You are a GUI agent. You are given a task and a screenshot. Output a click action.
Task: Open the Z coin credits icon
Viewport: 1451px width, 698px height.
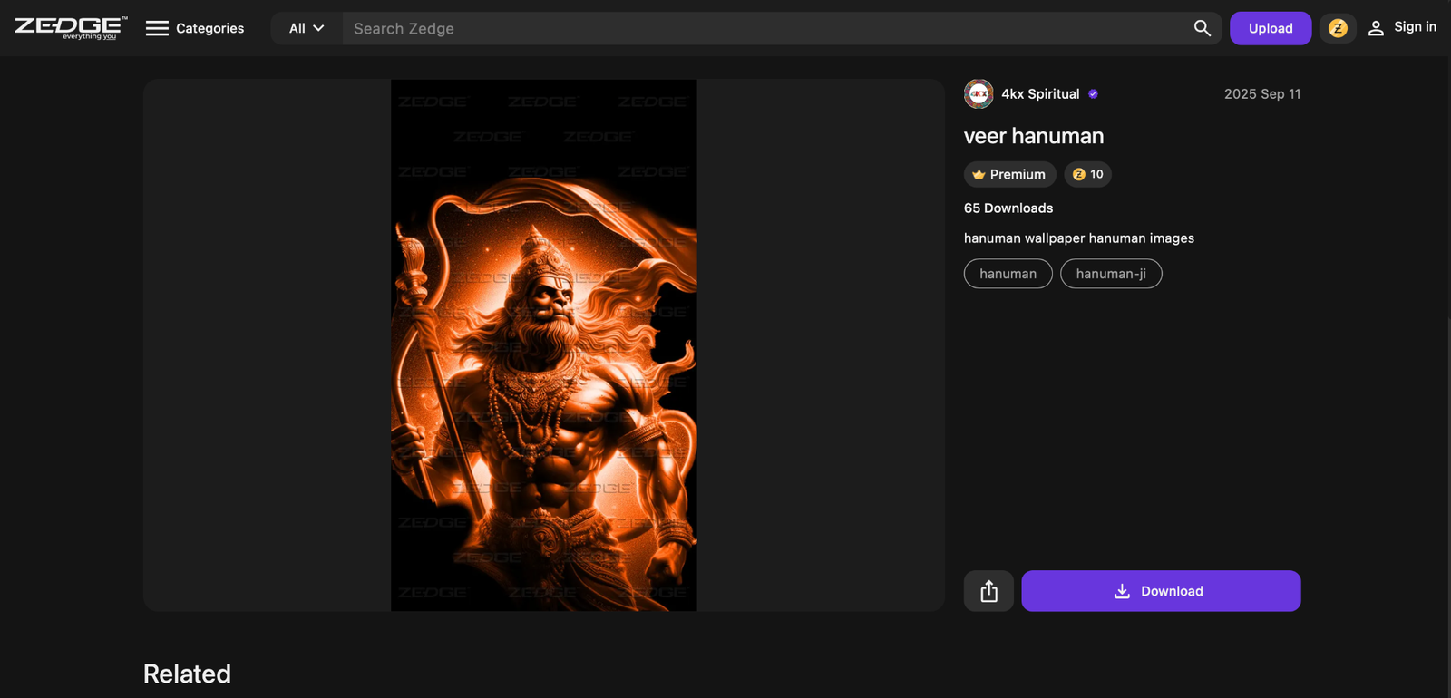tap(1338, 28)
